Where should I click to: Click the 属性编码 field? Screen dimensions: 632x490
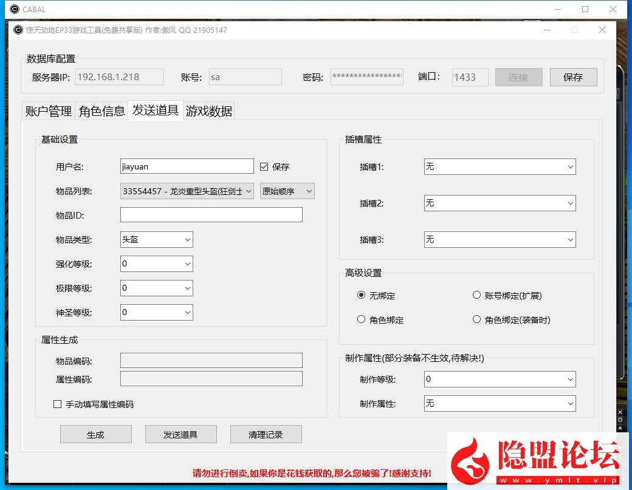pyautogui.click(x=211, y=378)
